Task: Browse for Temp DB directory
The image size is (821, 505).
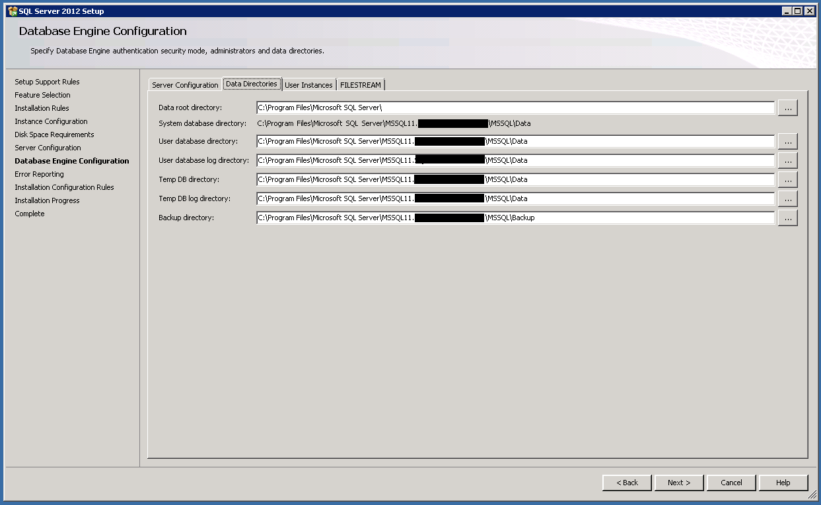Action: pos(787,179)
